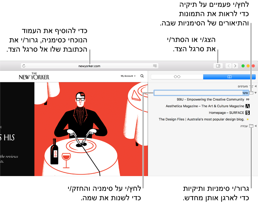Open the My Account dropdown
This screenshot has height=203, width=258.
128,76
